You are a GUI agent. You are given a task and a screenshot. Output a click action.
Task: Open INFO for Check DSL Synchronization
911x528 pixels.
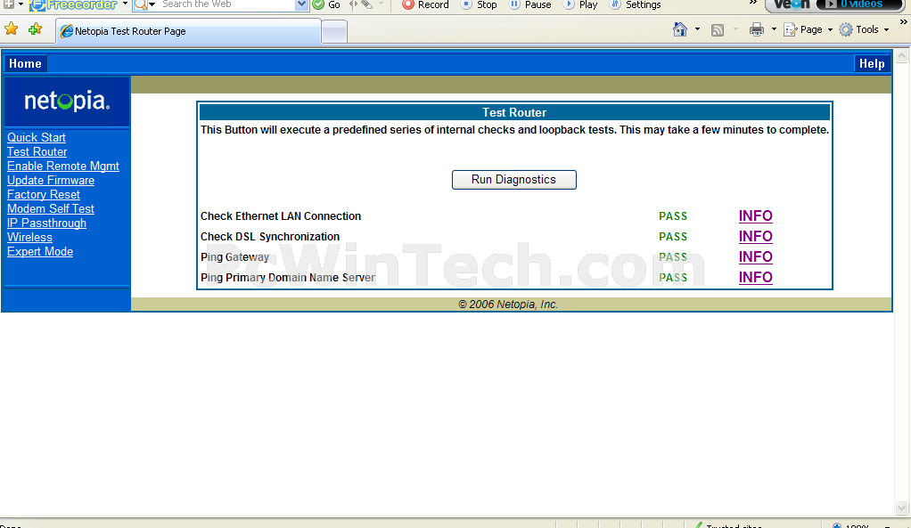pos(755,237)
